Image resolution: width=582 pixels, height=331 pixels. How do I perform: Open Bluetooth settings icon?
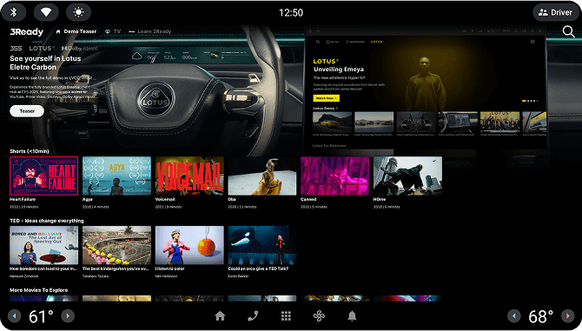[14, 12]
